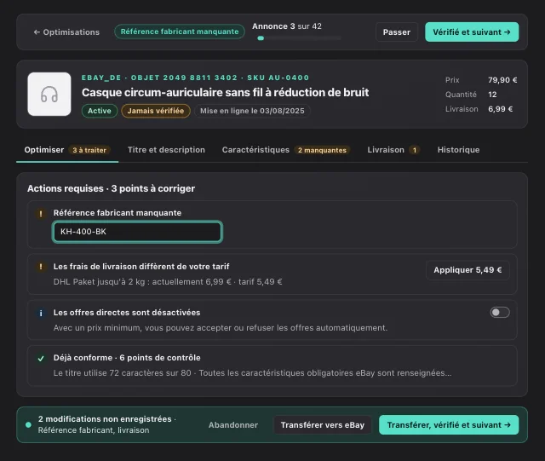The image size is (545, 461).
Task: Click the 3 à traiter badge
Action: click(89, 150)
